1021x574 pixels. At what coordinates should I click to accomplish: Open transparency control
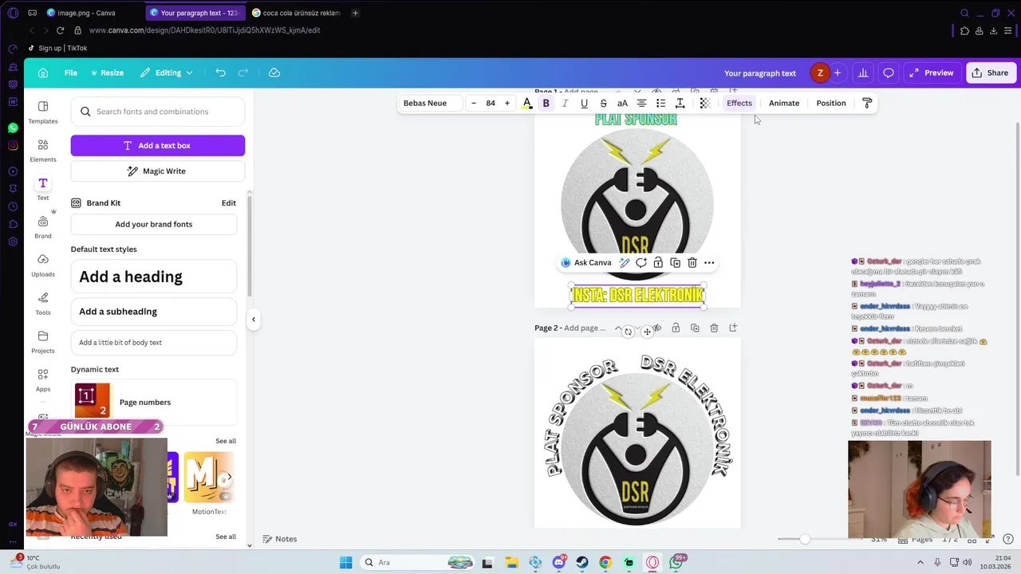705,103
